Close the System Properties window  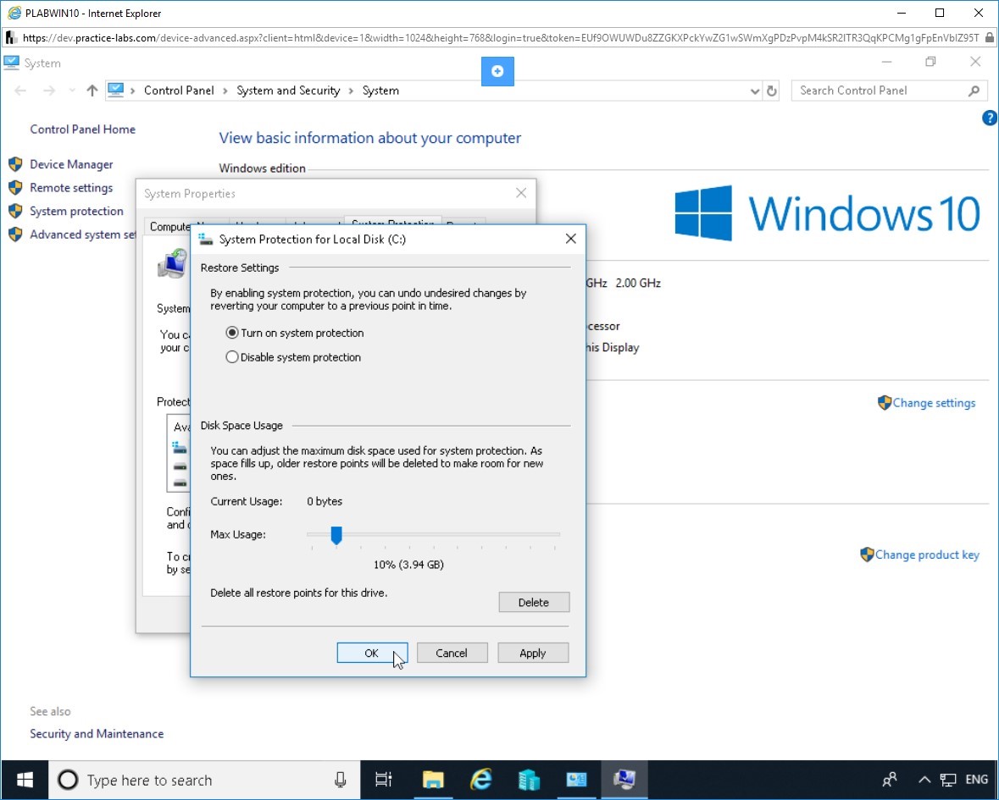pos(521,193)
